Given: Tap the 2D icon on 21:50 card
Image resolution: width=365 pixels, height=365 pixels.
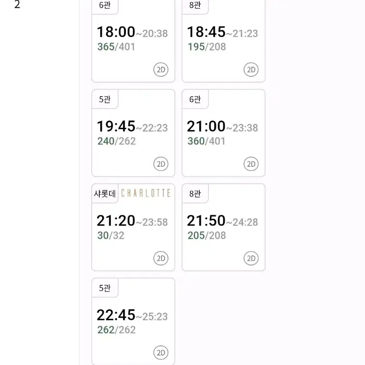Looking at the screenshot, I should [x=251, y=258].
